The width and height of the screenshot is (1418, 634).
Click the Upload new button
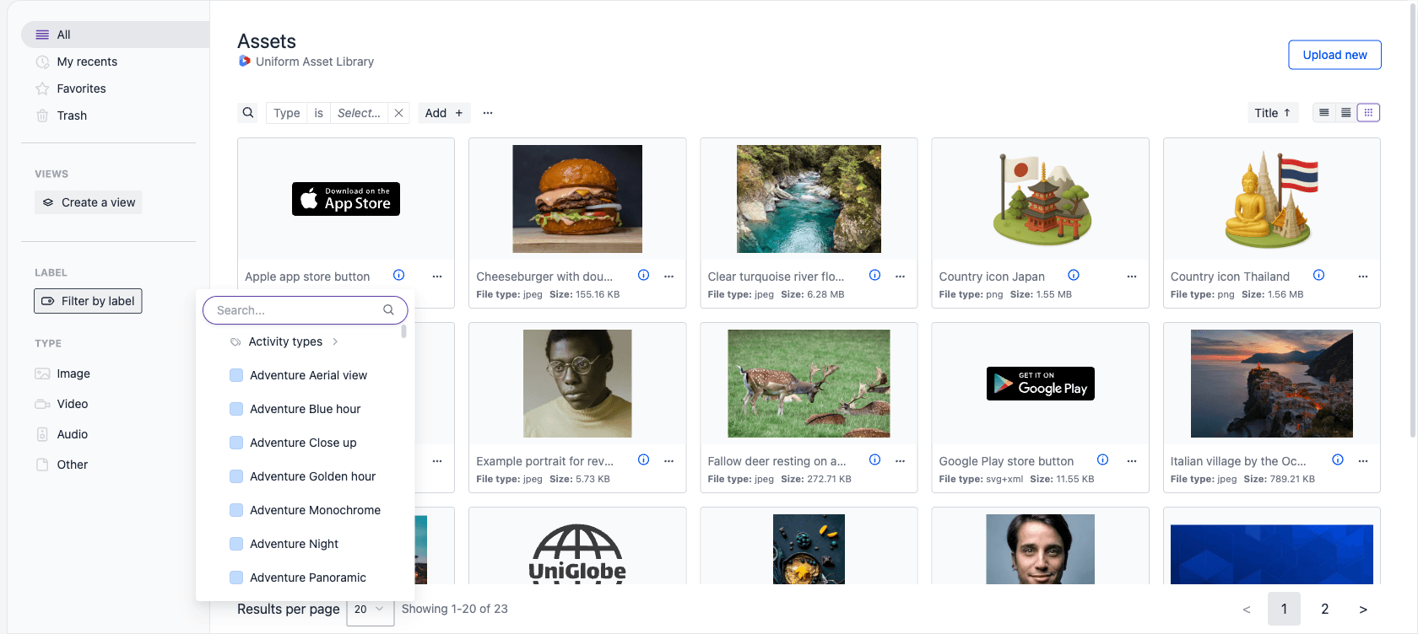tap(1334, 55)
